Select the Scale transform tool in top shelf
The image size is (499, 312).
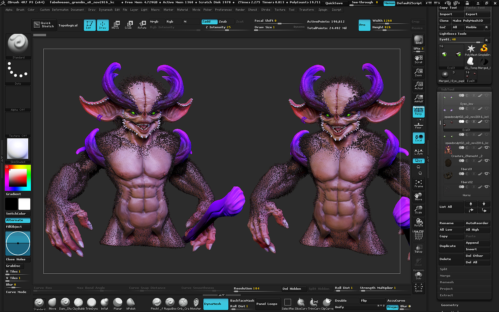tap(128, 25)
